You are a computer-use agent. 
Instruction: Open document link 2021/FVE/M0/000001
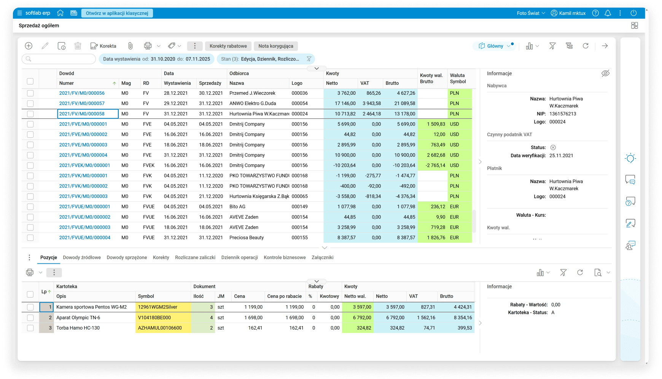[x=83, y=124]
